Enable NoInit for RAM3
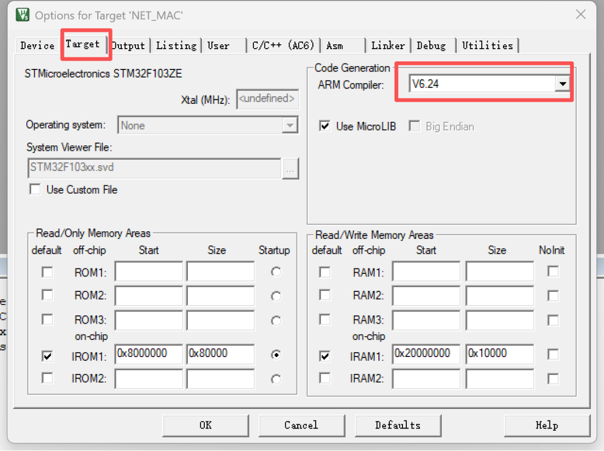The height and width of the screenshot is (451, 604). tap(553, 320)
